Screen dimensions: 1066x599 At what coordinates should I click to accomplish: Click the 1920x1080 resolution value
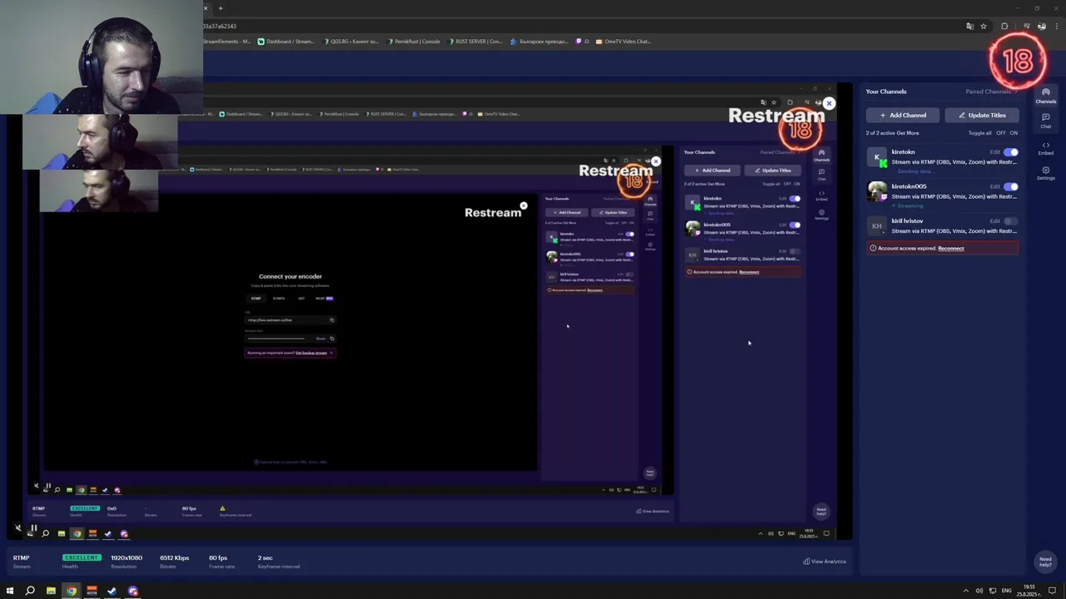pos(127,557)
